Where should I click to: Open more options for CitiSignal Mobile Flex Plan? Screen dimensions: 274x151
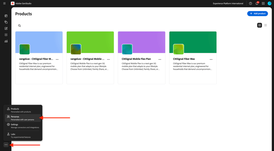point(160,59)
